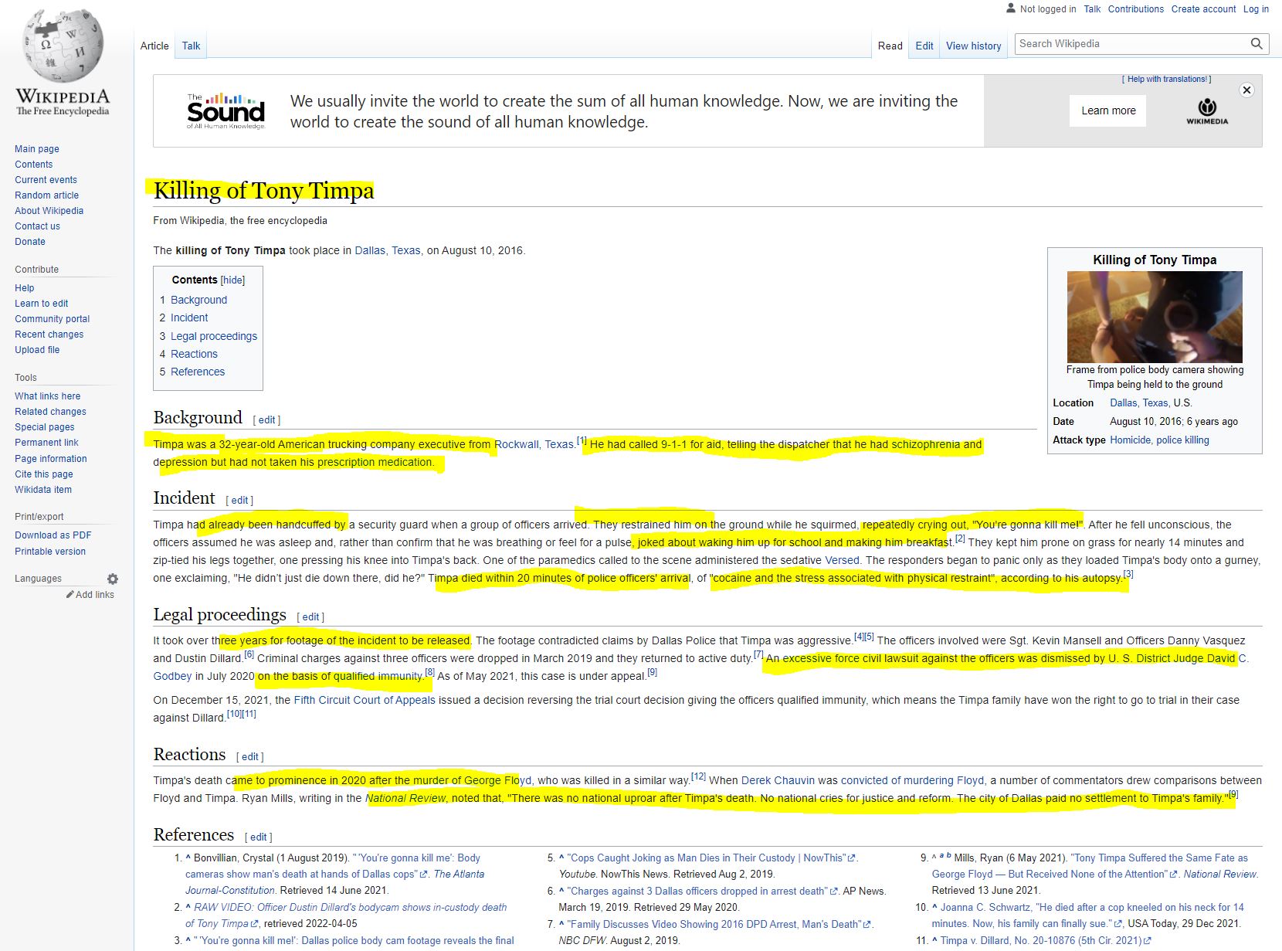The image size is (1282, 951).
Task: Click Download as PDF in sidebar
Action: pos(53,535)
